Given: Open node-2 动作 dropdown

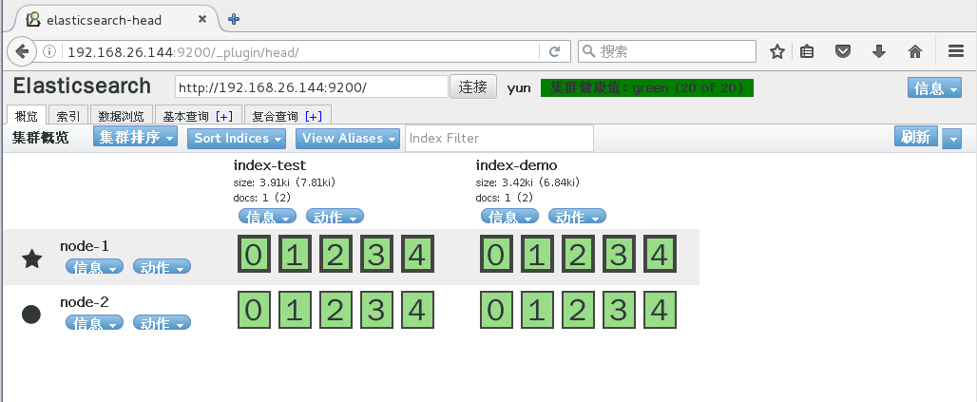Looking at the screenshot, I should click(162, 323).
